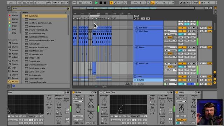Click the Next Locator arrow button
The height and width of the screenshot is (126, 224).
pos(138,19)
